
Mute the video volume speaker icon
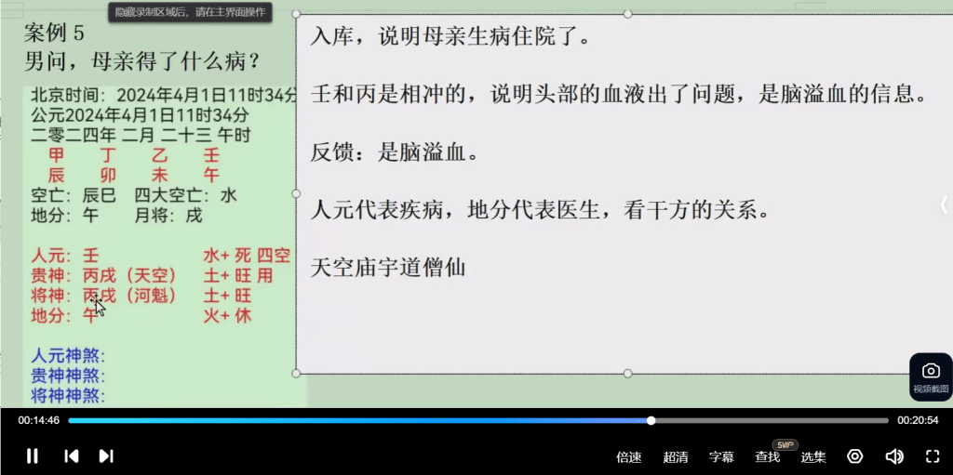point(893,456)
